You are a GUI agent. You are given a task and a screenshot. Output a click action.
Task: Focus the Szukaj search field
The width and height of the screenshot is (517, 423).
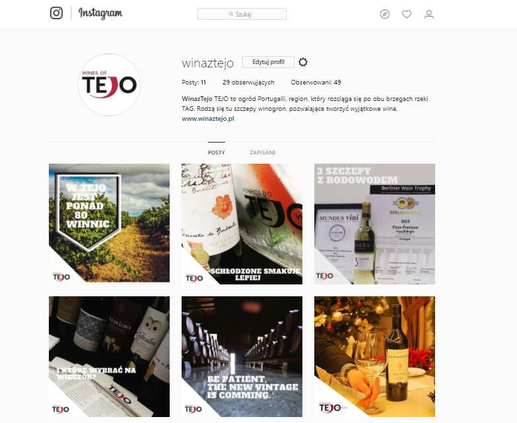tap(242, 14)
